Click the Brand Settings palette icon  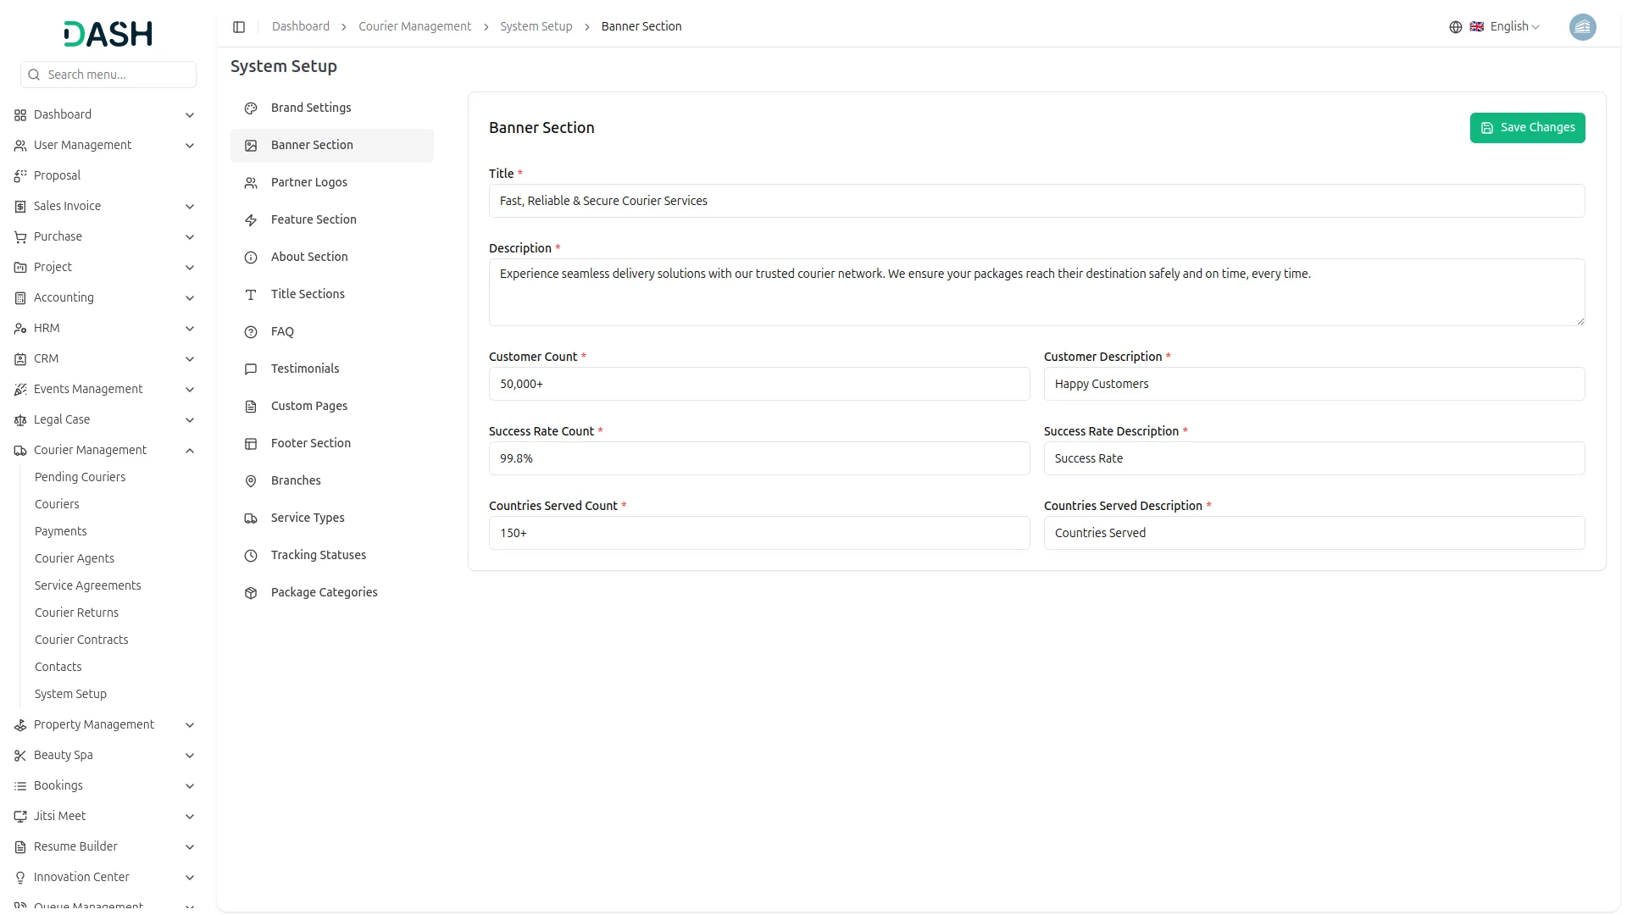(x=251, y=108)
